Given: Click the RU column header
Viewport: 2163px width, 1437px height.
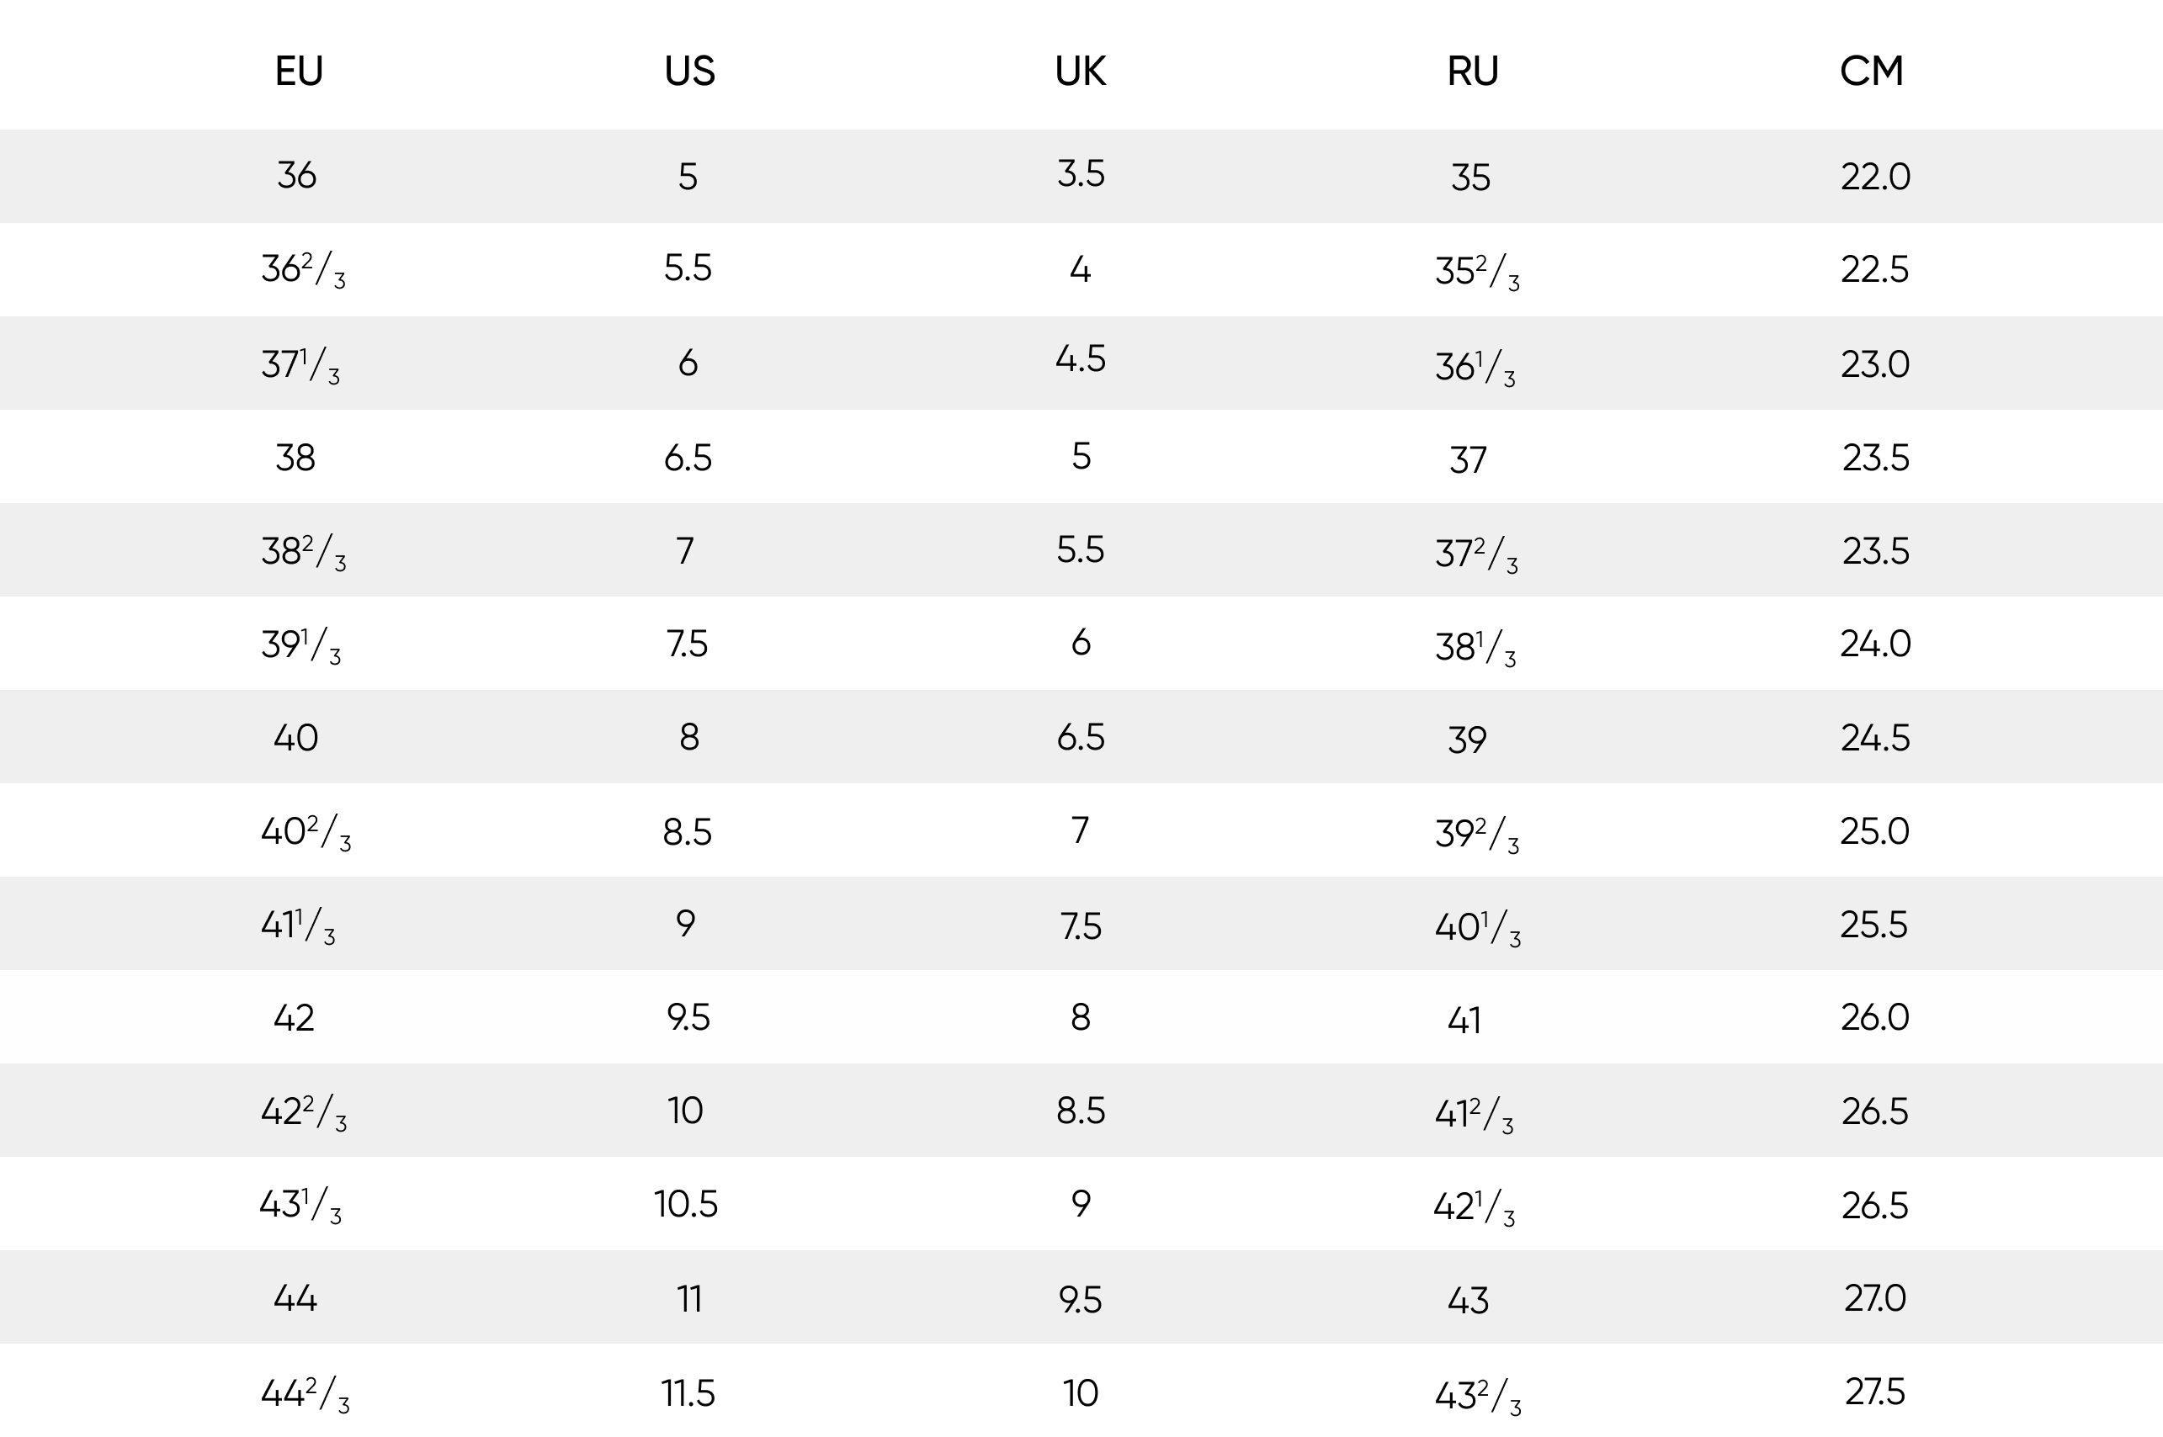Looking at the screenshot, I should click(1472, 71).
